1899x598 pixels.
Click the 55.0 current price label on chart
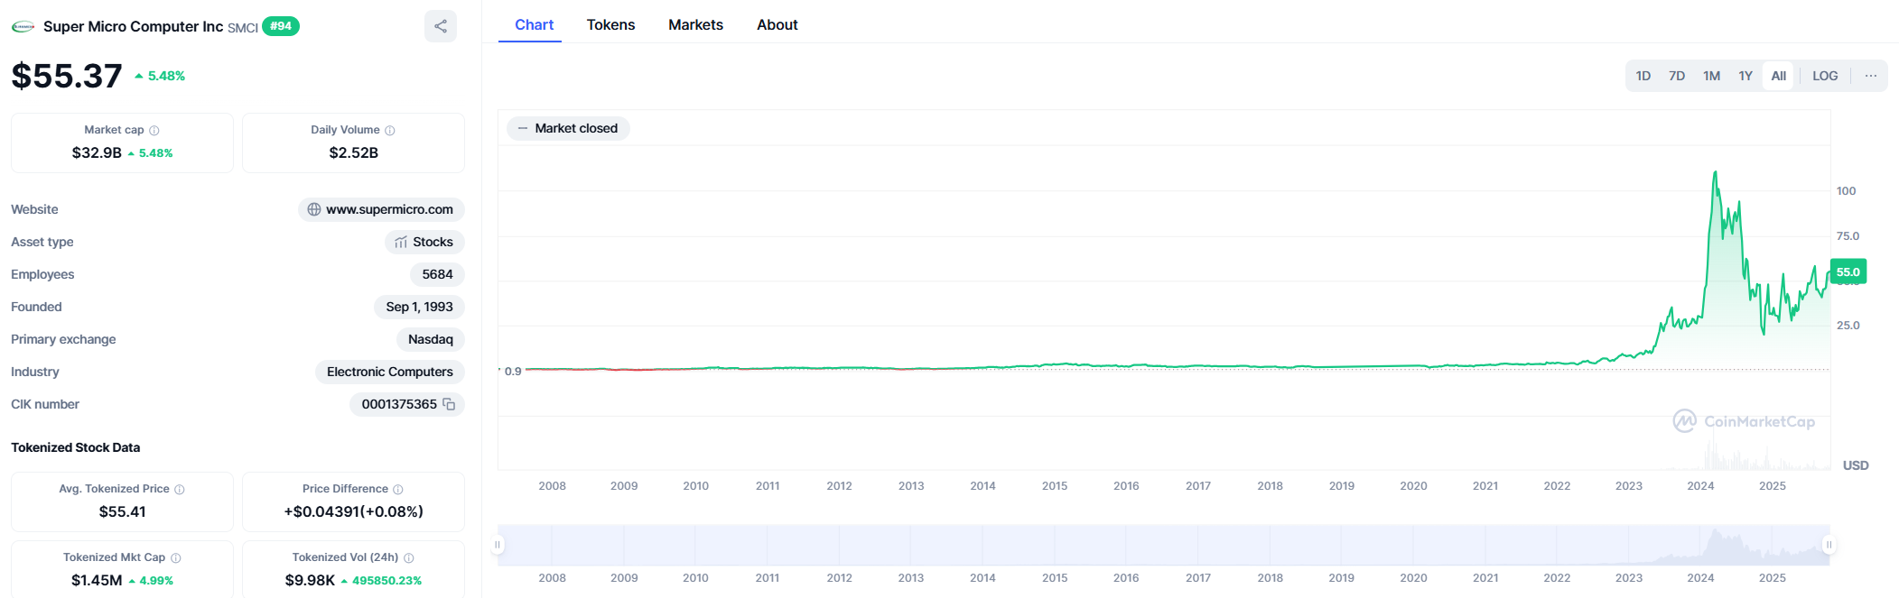tap(1848, 271)
